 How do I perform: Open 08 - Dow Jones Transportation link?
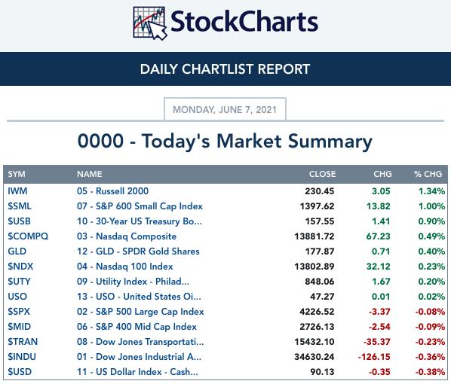coord(140,342)
